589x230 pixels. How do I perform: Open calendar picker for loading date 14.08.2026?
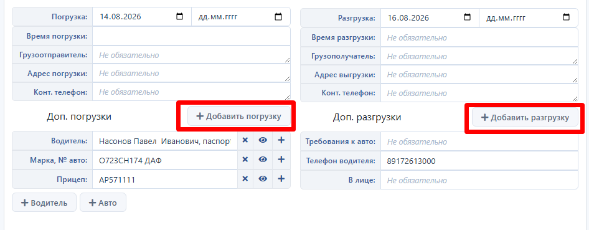pyautogui.click(x=179, y=17)
